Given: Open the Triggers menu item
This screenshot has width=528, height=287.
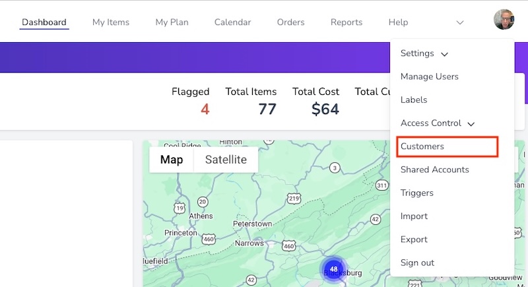Looking at the screenshot, I should (x=416, y=193).
